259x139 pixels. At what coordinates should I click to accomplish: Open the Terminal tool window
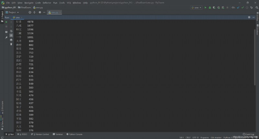58,134
